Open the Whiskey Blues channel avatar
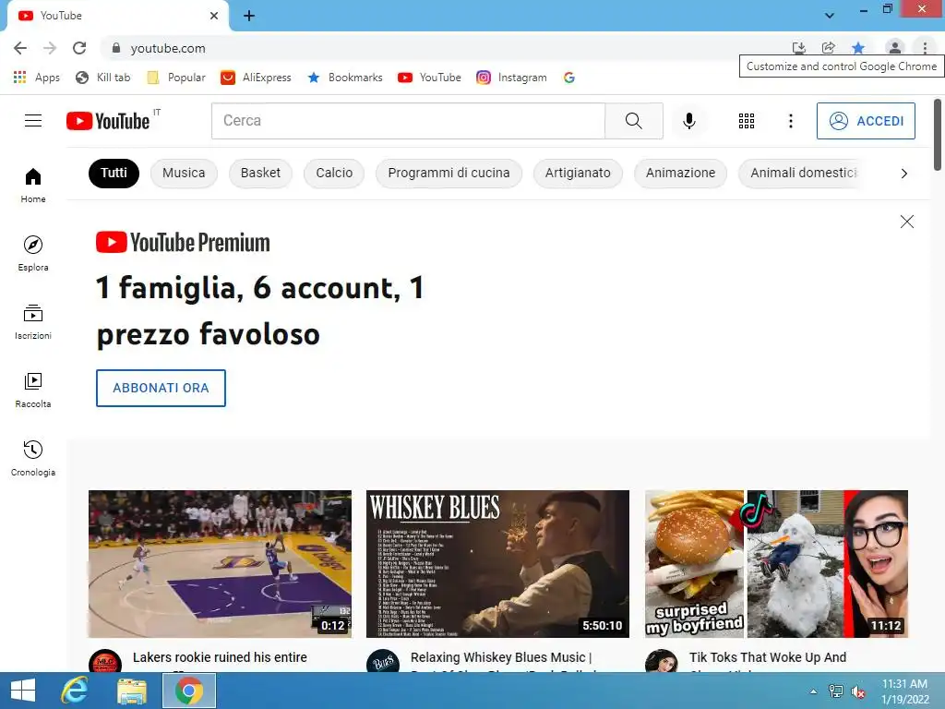This screenshot has width=945, height=709. tap(383, 661)
